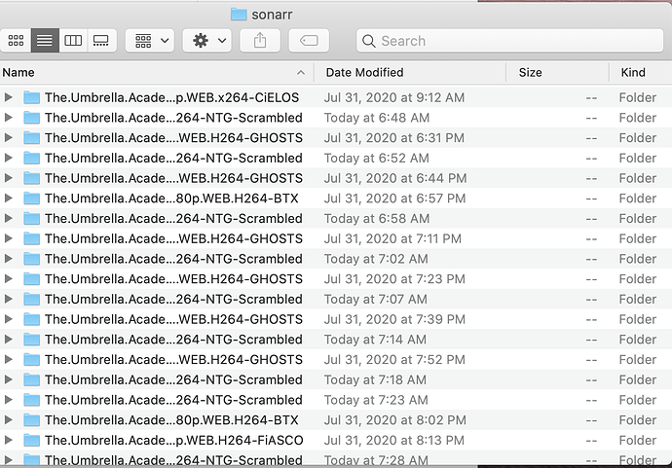
Task: Click folder icon of row Today 7:07 AM
Action: tap(32, 299)
